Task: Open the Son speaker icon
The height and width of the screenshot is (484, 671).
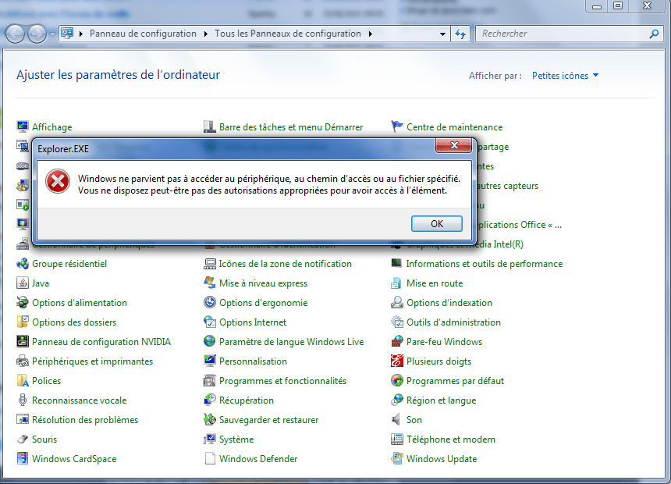Action: [x=396, y=419]
